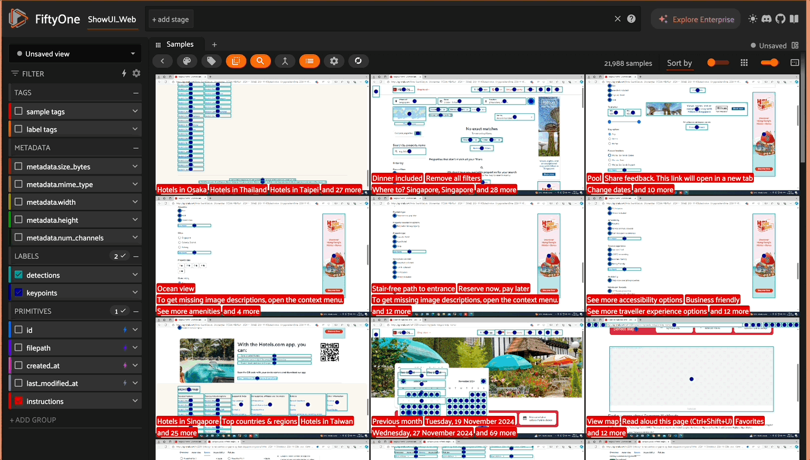The width and height of the screenshot is (810, 460).
Task: Open the color scheme palette
Action: tap(186, 61)
